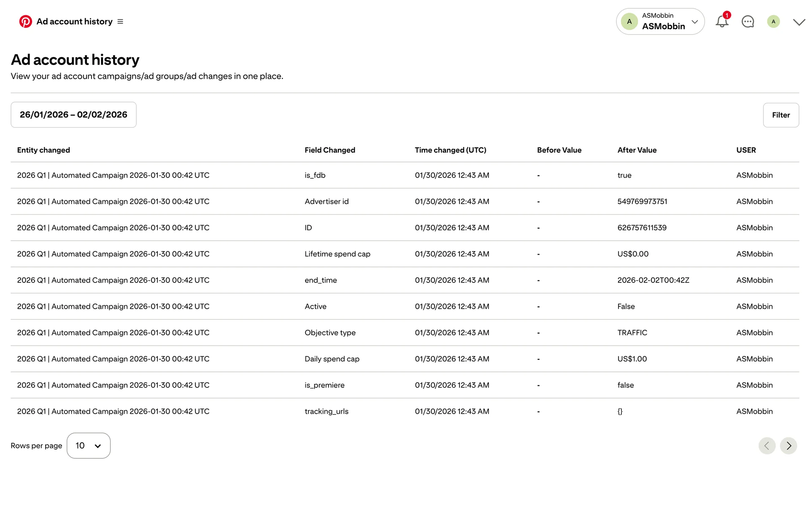Expand the ASMobbin account switcher dropdown
This screenshot has width=810, height=506.
point(694,22)
